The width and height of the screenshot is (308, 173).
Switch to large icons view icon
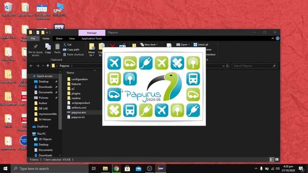[277, 160]
